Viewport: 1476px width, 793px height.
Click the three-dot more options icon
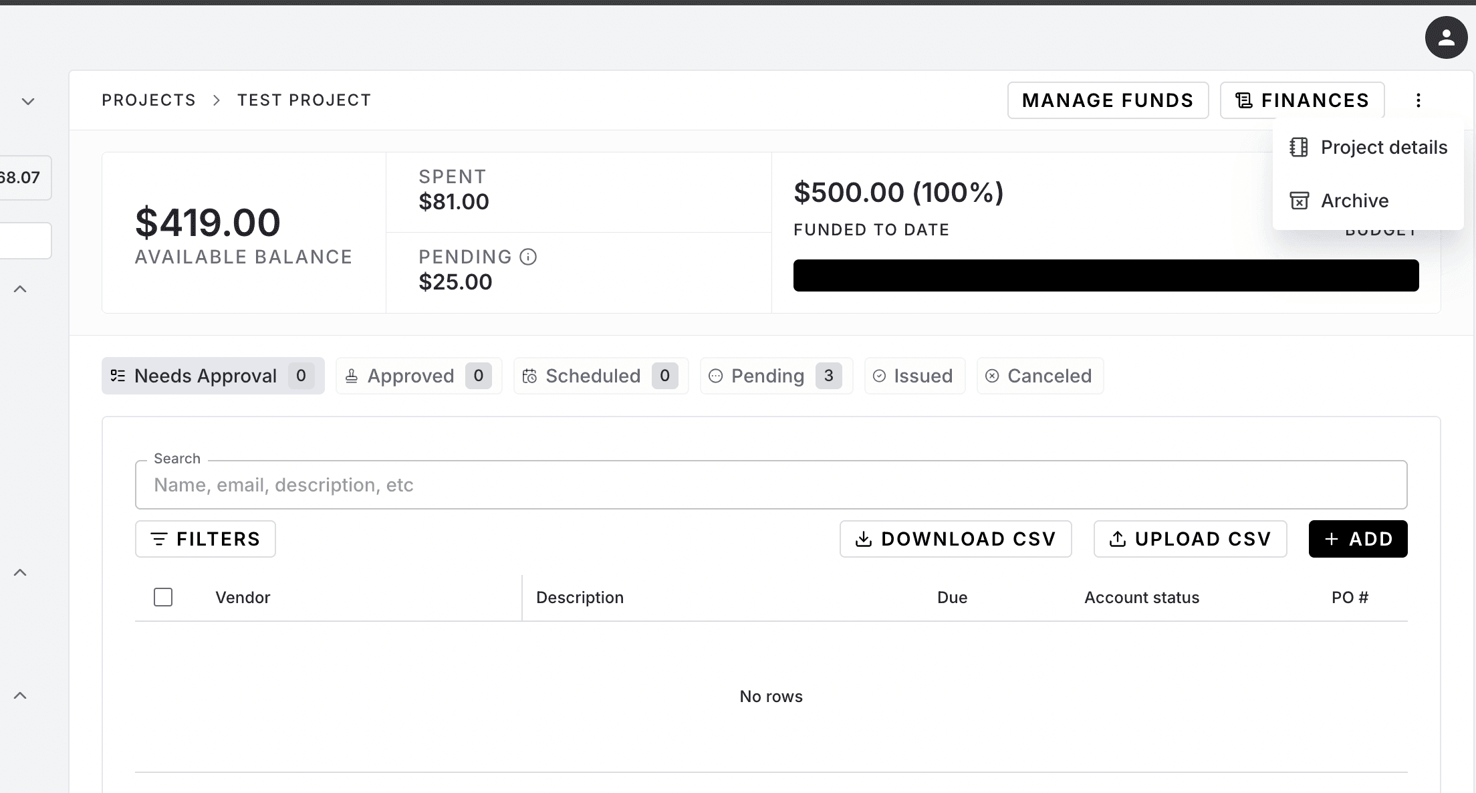tap(1419, 100)
